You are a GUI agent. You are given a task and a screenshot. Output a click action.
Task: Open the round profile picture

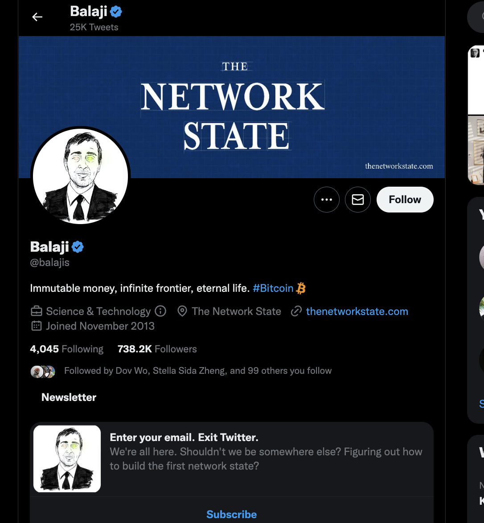pos(81,176)
